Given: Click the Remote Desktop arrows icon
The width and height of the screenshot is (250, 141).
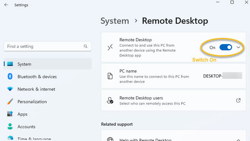Looking at the screenshot, I should (110, 47).
